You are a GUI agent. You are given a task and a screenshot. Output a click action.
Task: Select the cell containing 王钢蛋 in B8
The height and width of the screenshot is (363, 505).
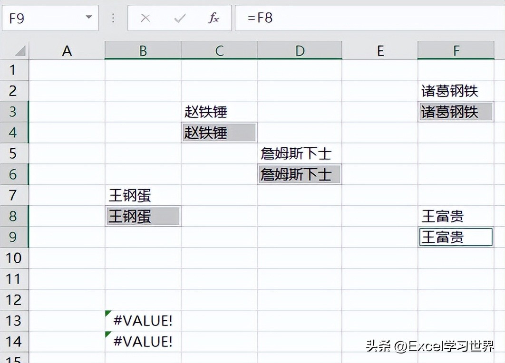click(x=143, y=216)
